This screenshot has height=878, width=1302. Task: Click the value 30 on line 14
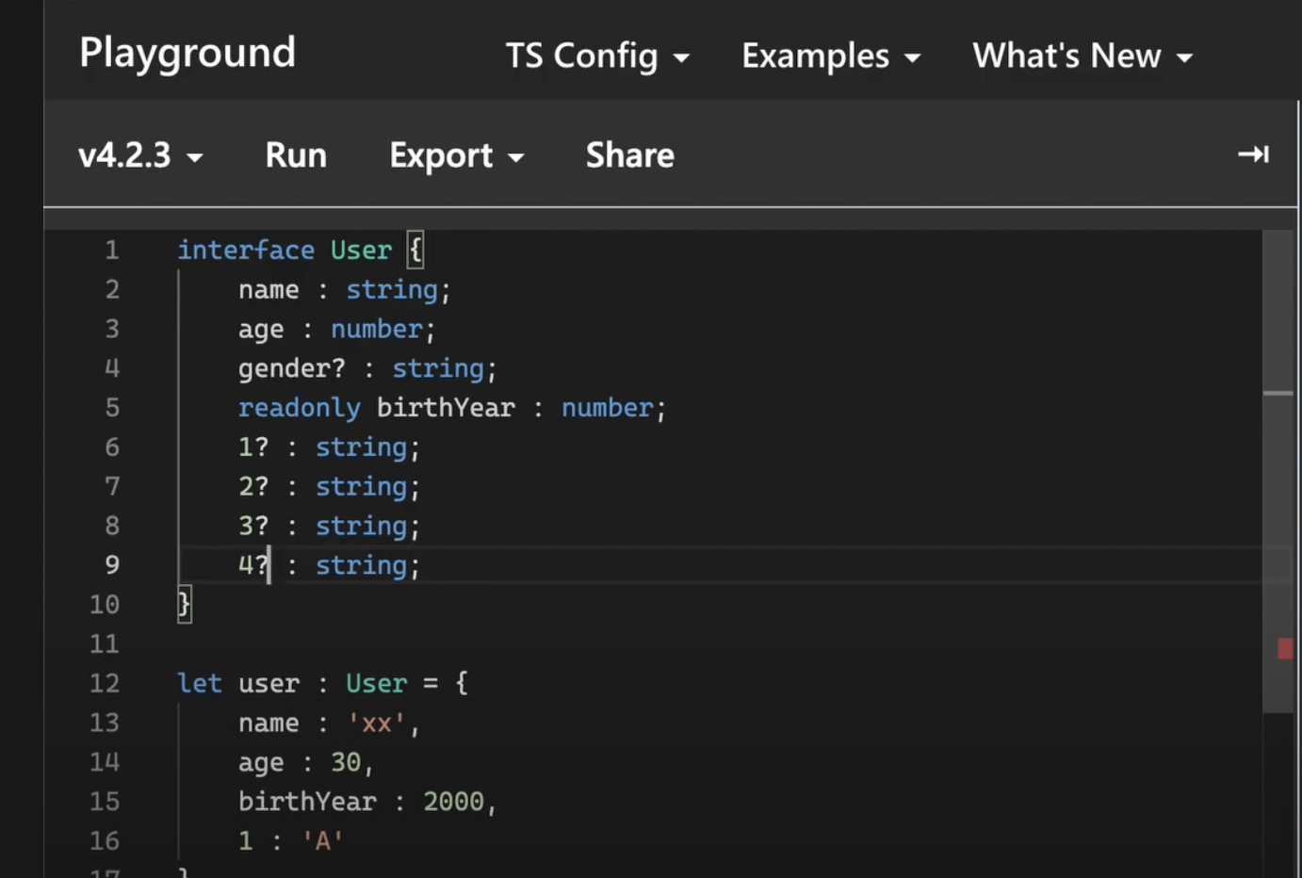(x=346, y=762)
